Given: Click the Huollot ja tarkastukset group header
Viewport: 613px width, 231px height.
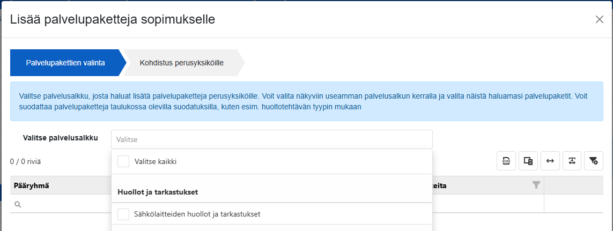Looking at the screenshot, I should pos(158,192).
